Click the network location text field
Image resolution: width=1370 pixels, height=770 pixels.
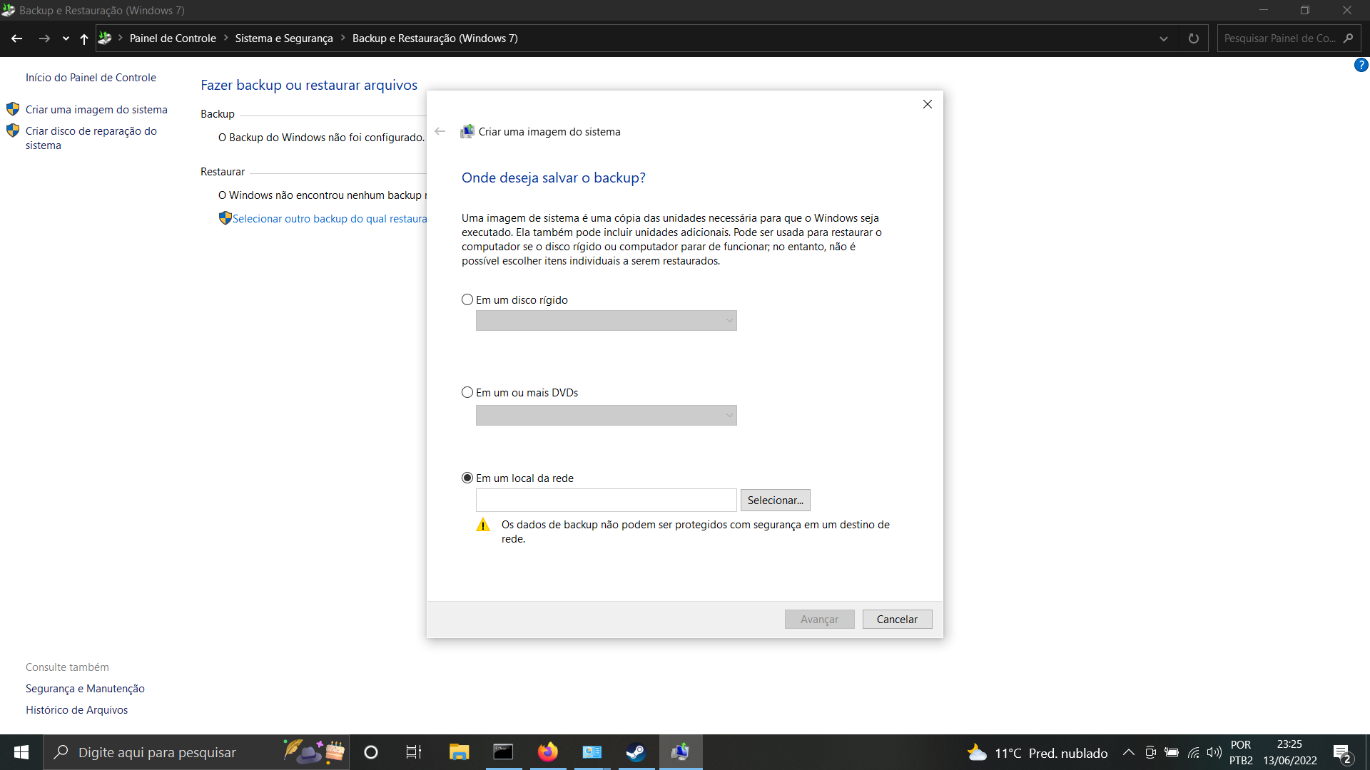[606, 500]
